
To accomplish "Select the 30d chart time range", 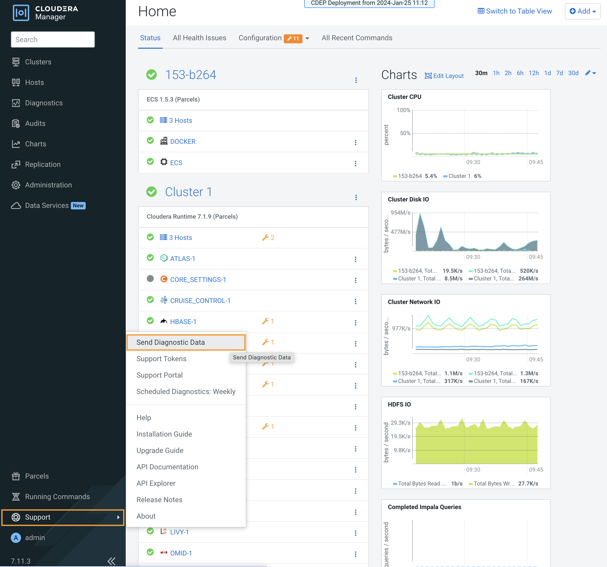I will coord(573,73).
